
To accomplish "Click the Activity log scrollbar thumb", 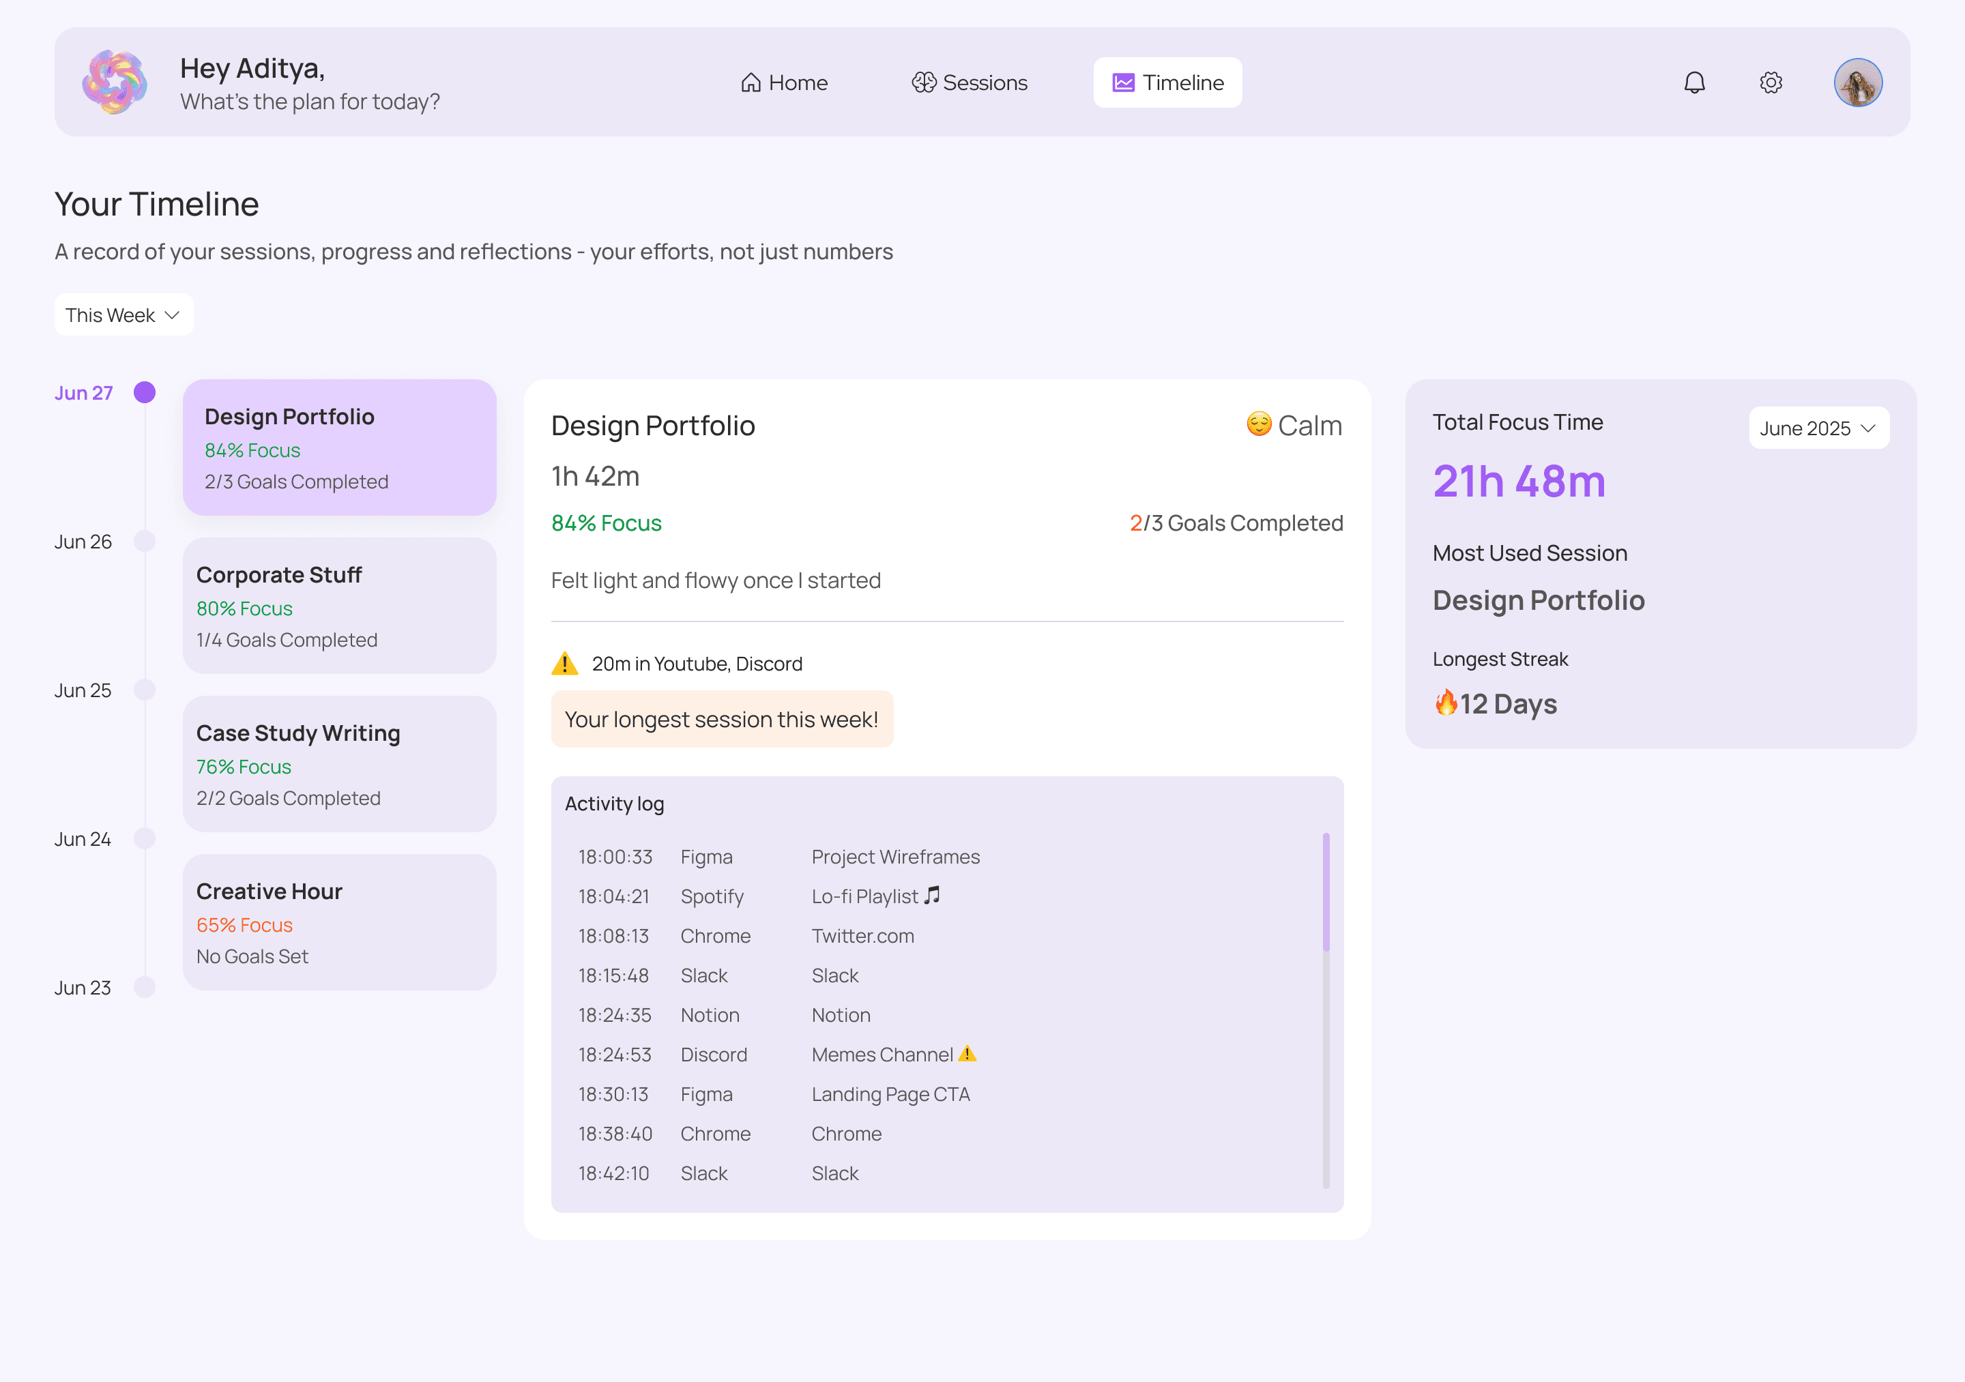I will 1326,892.
